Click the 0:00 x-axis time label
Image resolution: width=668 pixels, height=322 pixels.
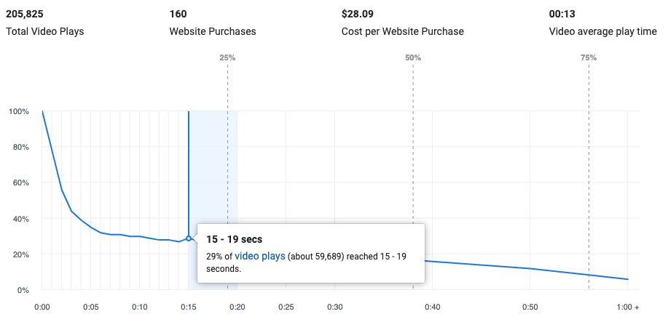[x=42, y=307]
